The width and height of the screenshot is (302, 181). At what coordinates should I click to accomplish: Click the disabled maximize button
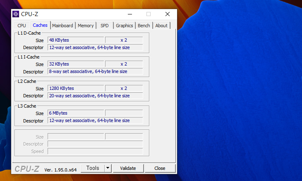click(x=149, y=14)
